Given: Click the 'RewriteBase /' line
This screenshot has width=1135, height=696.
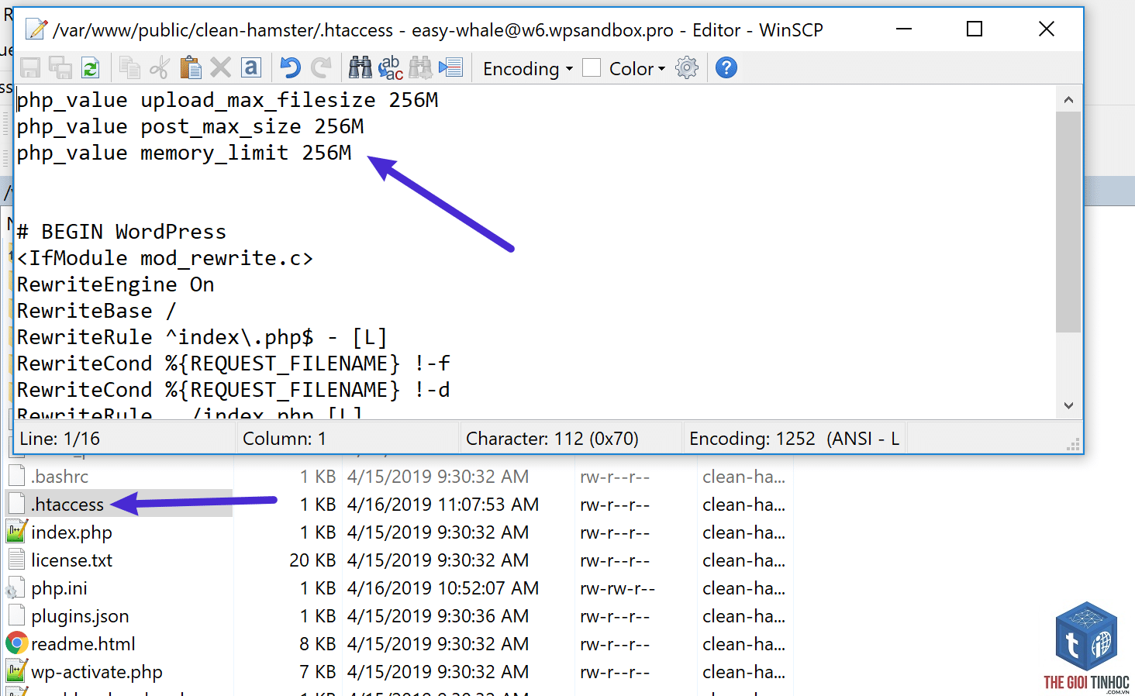Looking at the screenshot, I should (97, 312).
